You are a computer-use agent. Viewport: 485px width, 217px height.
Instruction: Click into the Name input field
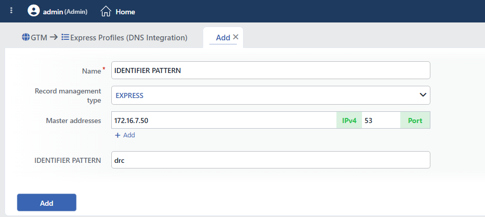[x=271, y=70]
